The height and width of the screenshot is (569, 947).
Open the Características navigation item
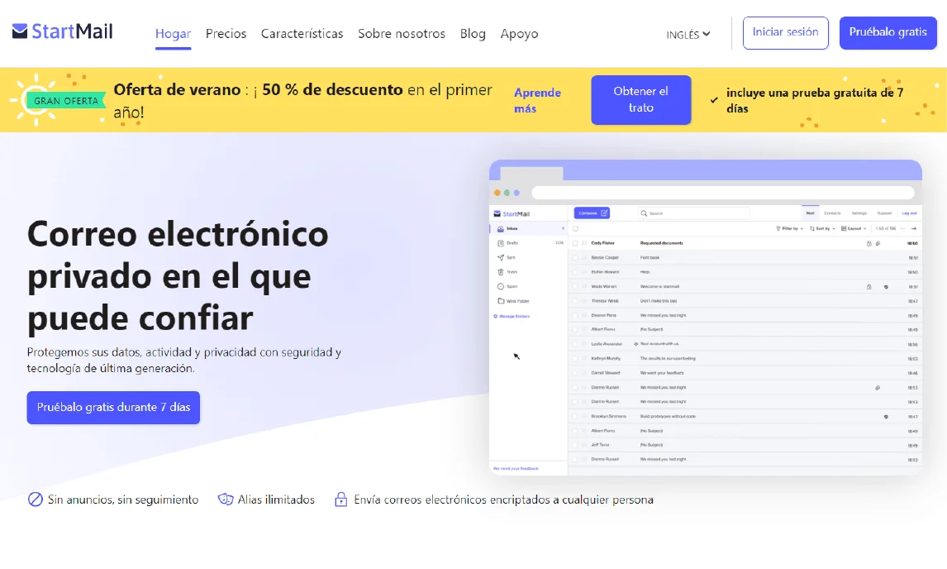302,34
